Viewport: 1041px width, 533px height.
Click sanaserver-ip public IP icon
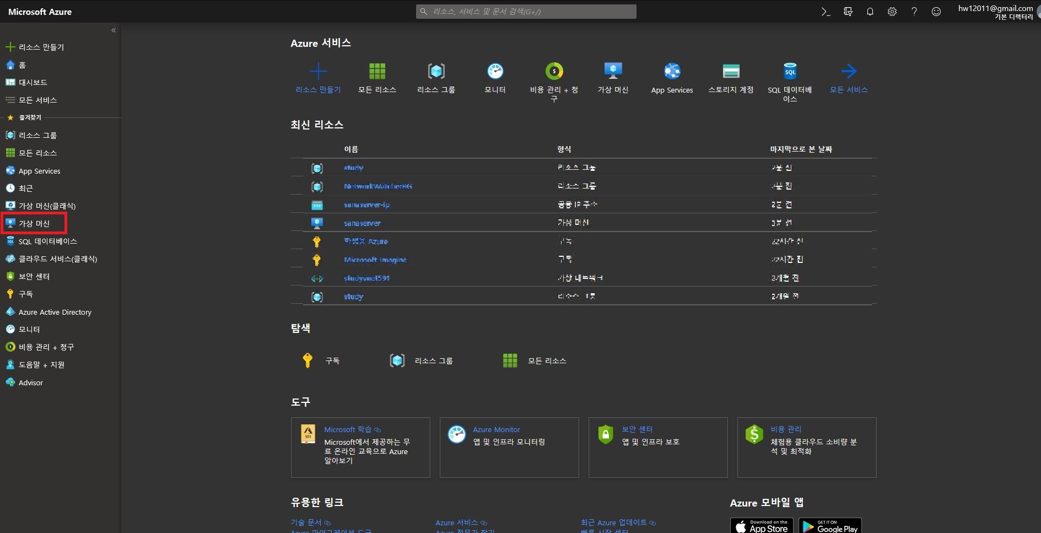click(x=317, y=205)
